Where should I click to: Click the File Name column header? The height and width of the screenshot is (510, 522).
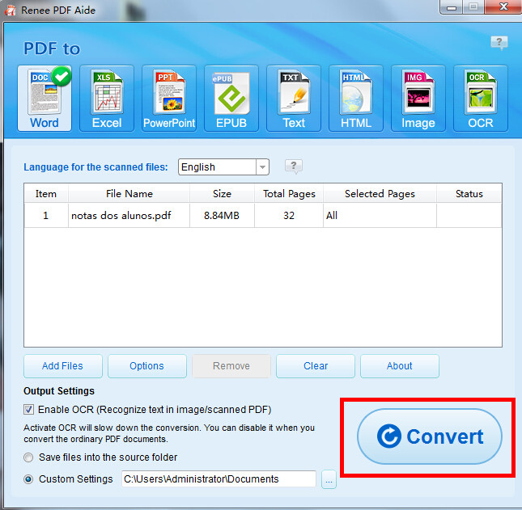pyautogui.click(x=129, y=193)
